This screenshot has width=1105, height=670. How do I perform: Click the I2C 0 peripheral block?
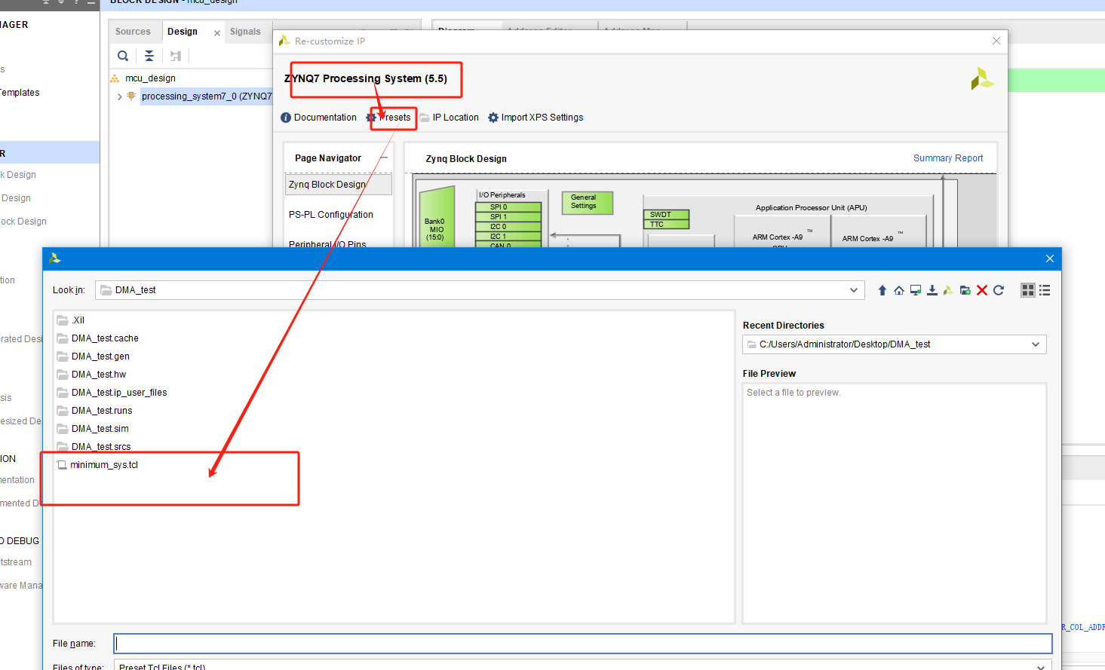pyautogui.click(x=508, y=226)
